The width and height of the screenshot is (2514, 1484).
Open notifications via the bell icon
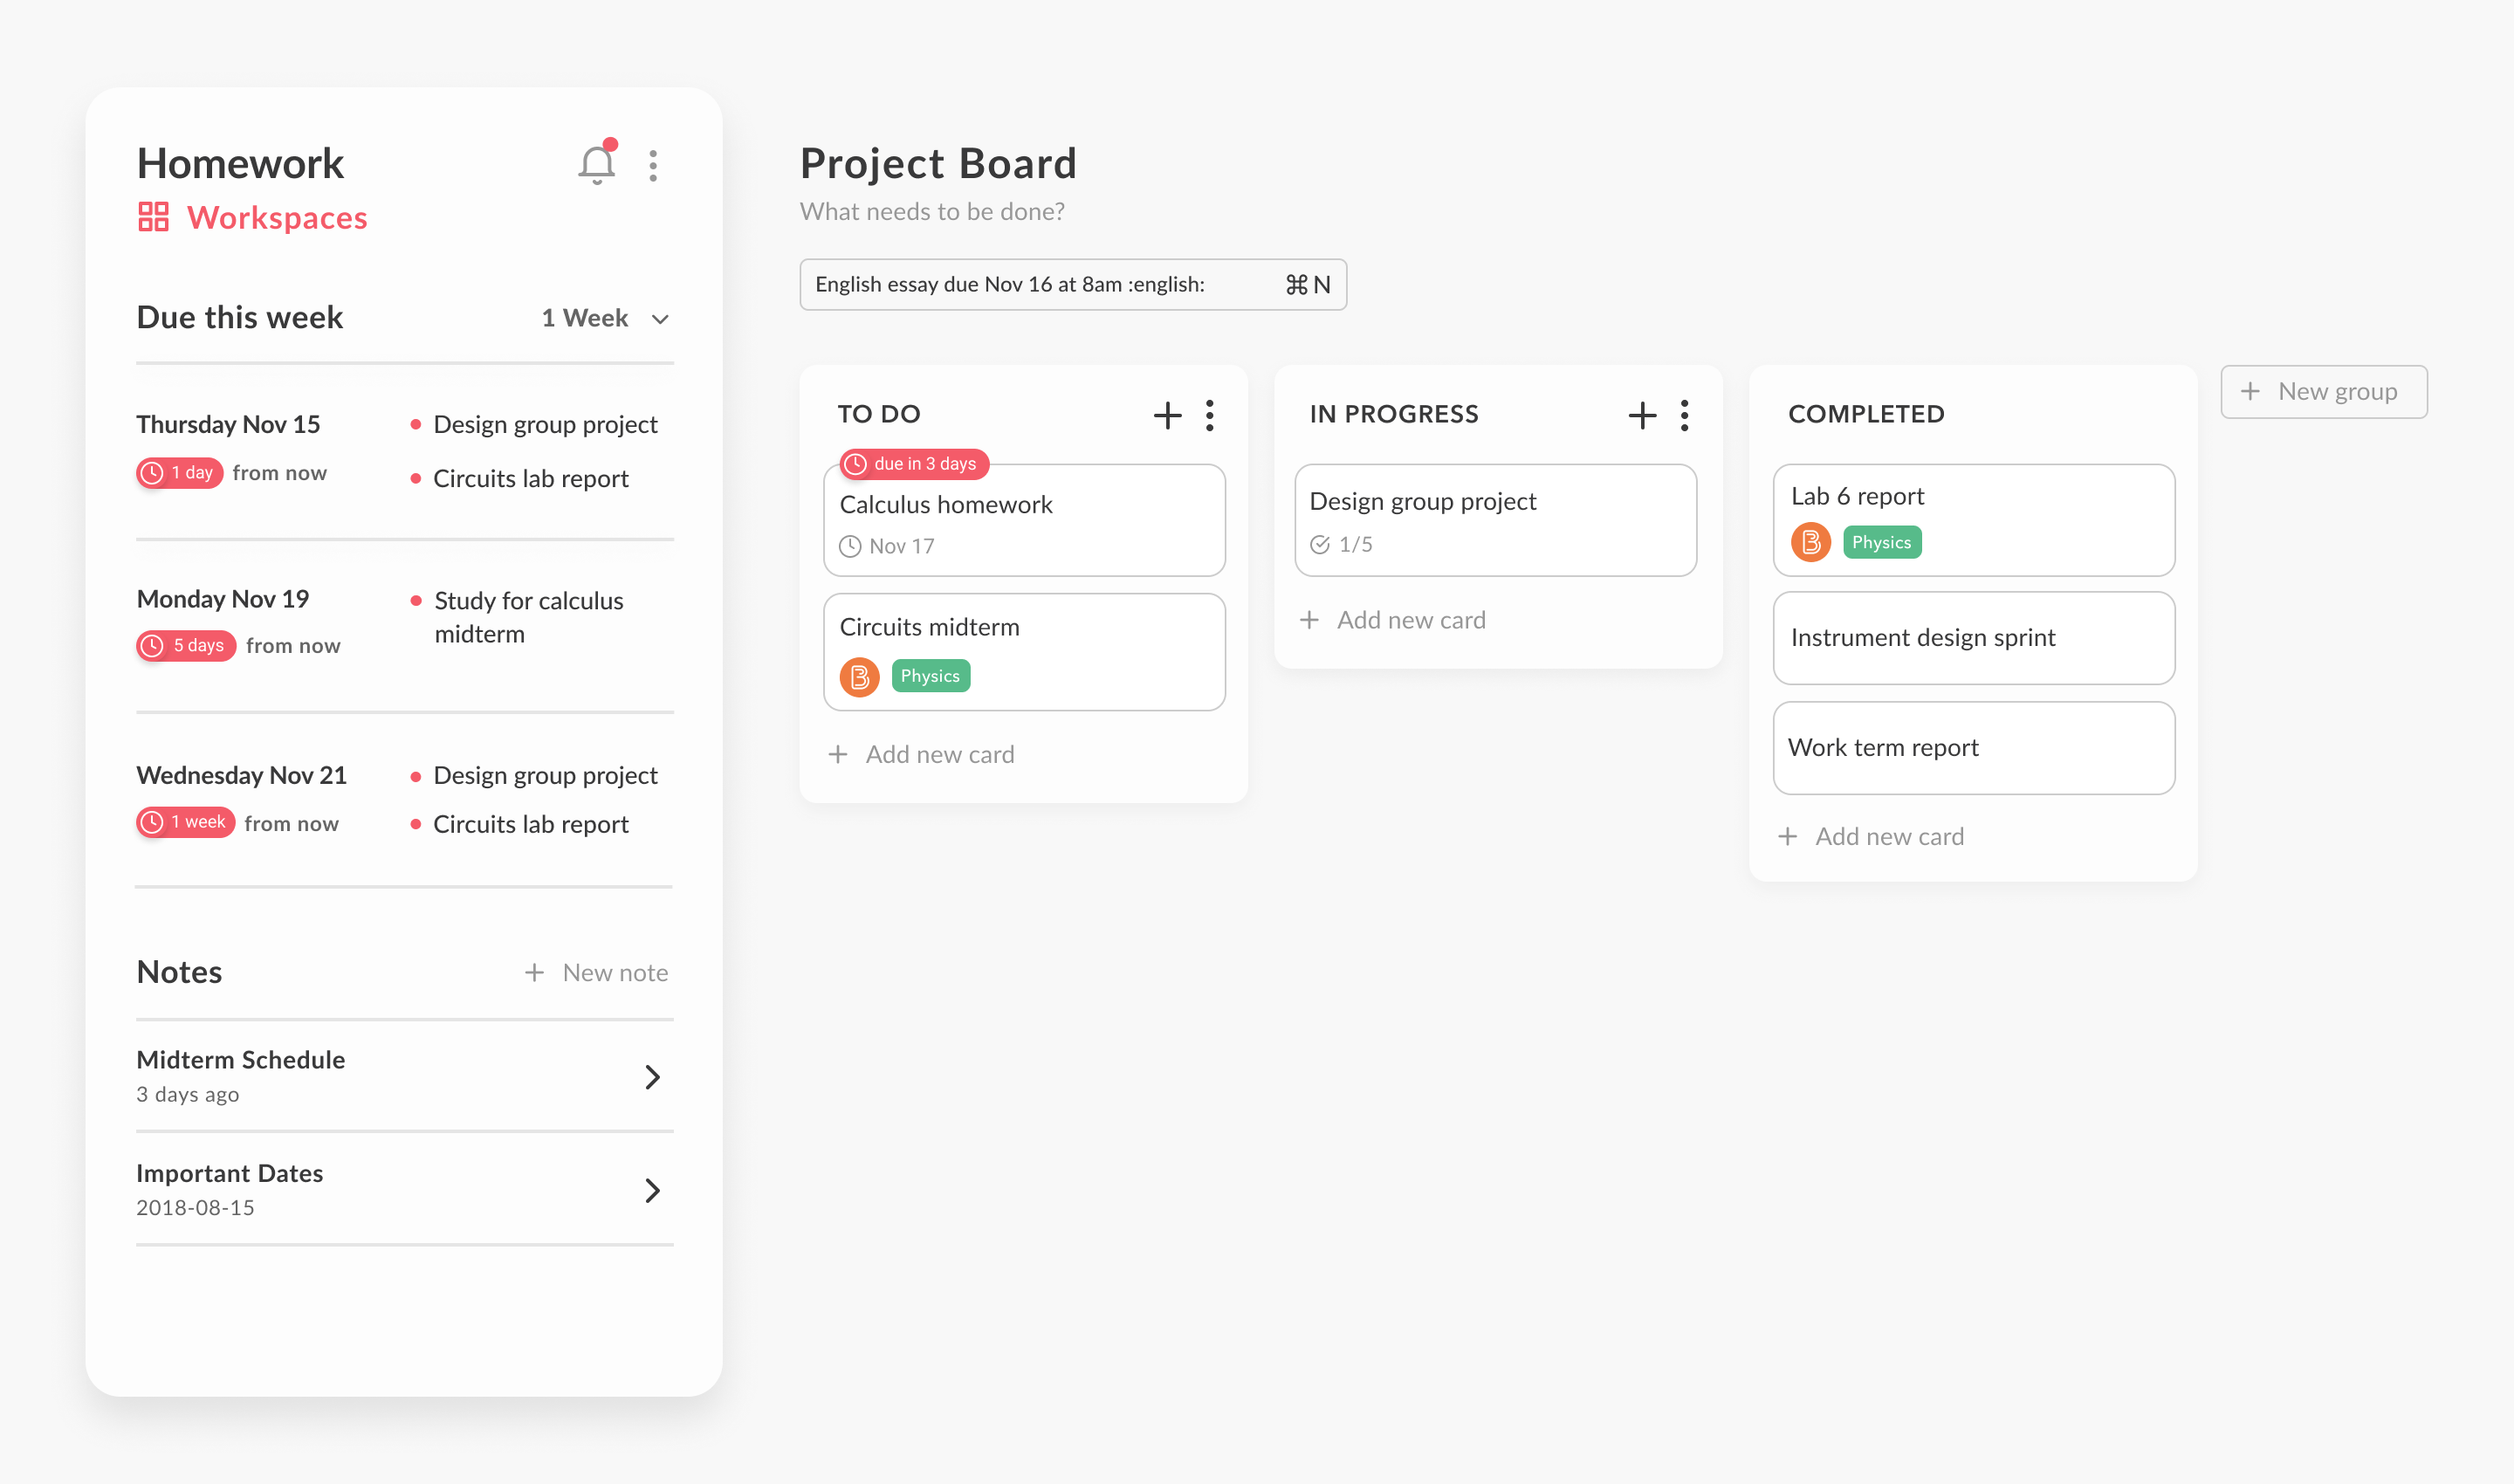[x=595, y=164]
